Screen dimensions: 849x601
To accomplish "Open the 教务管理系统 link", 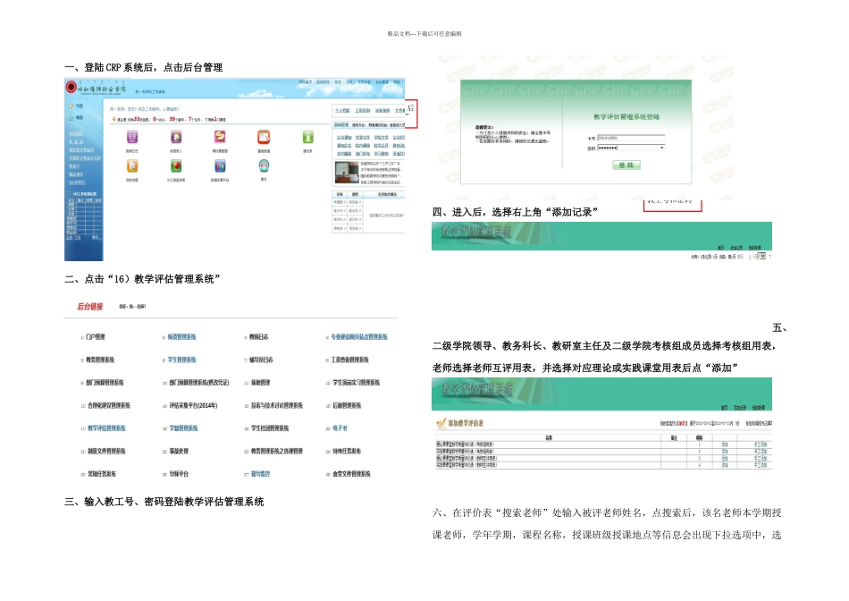I will click(100, 360).
